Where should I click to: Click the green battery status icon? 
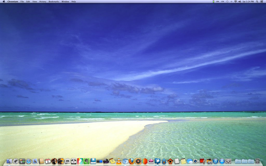[213, 2]
